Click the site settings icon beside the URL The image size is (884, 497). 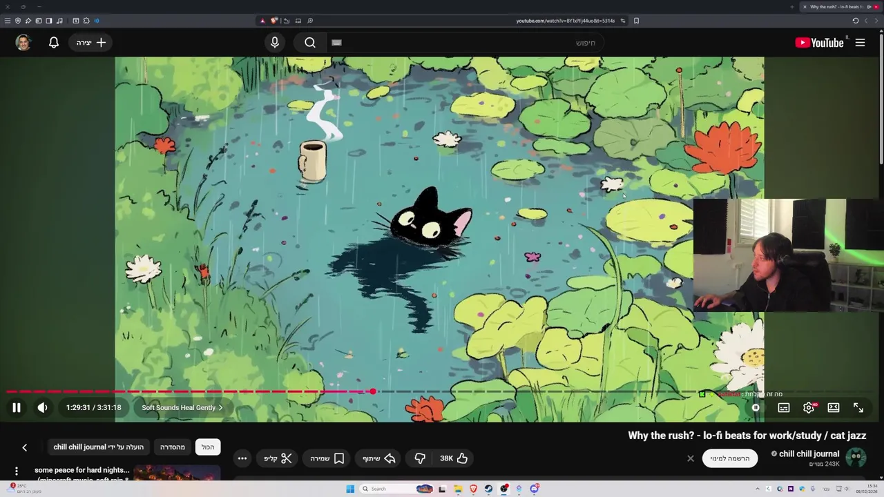pos(622,21)
